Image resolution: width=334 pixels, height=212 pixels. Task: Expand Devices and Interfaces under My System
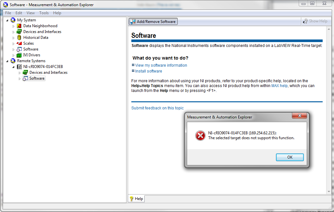[x=13, y=32]
